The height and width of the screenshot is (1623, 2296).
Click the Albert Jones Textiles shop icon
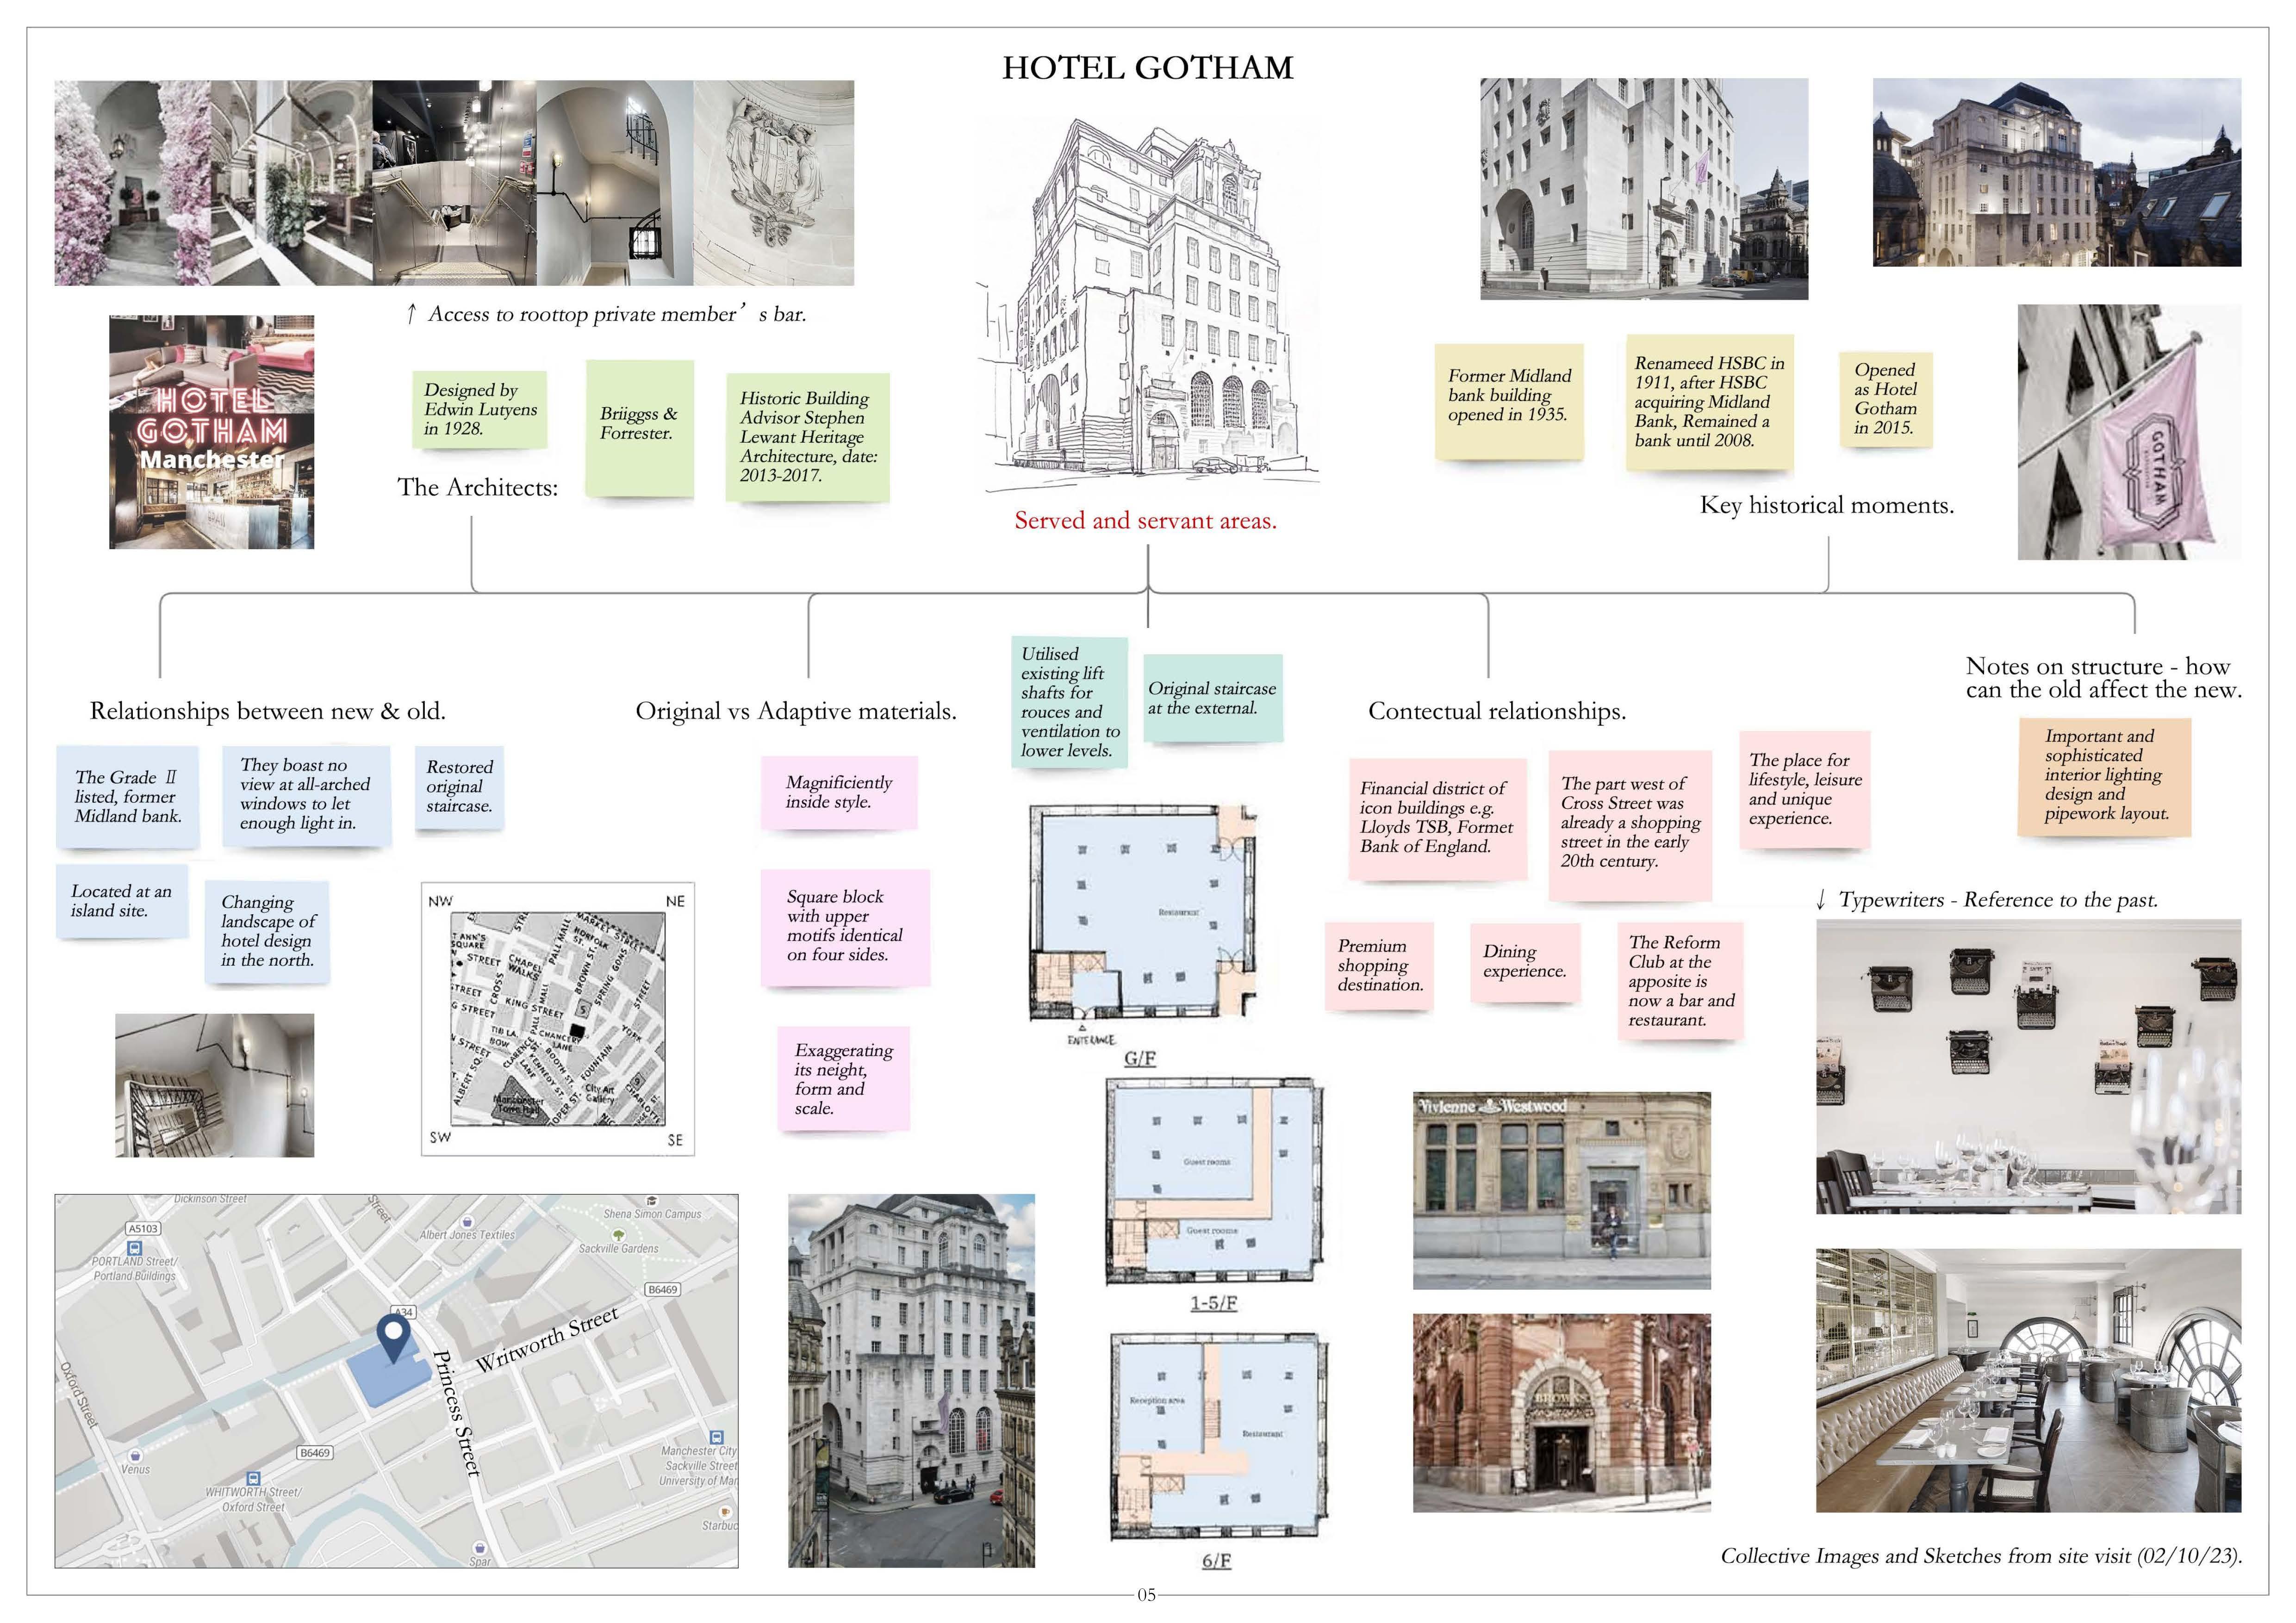pos(467,1222)
